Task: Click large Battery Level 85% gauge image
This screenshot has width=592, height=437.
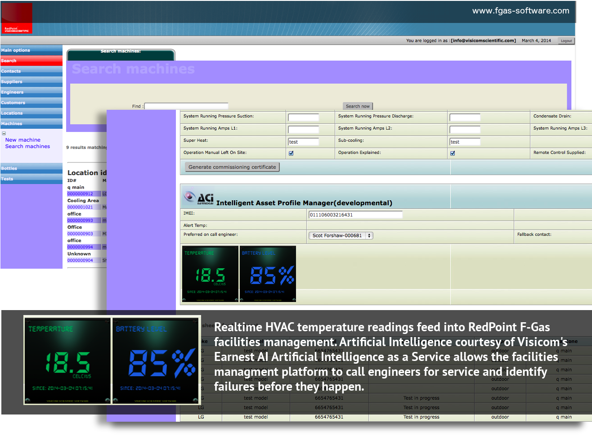Action: [155, 360]
